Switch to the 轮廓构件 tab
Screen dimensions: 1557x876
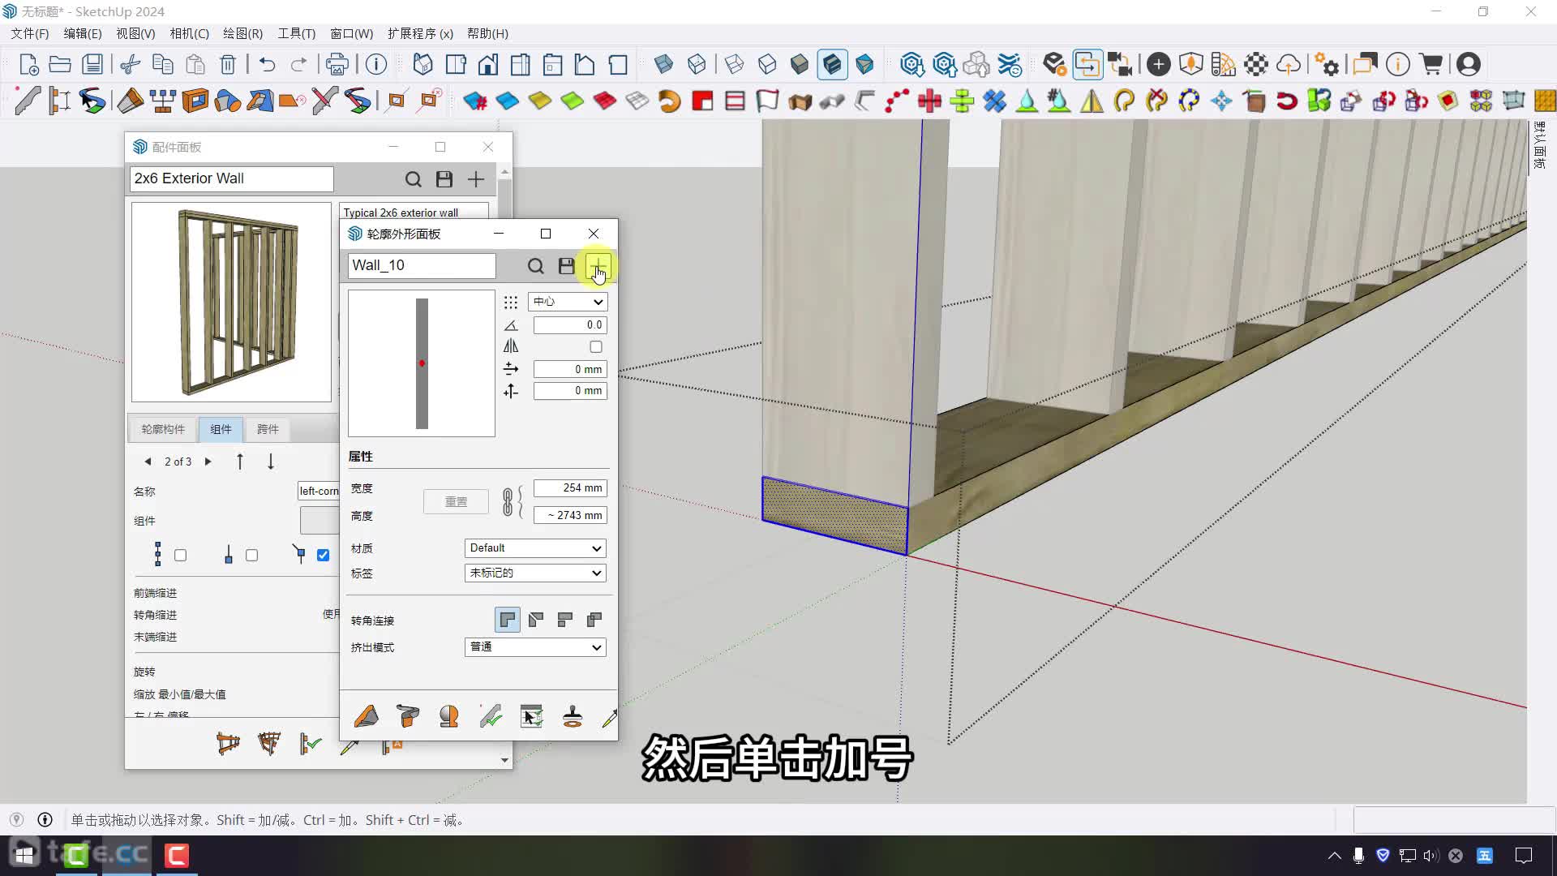pos(163,429)
